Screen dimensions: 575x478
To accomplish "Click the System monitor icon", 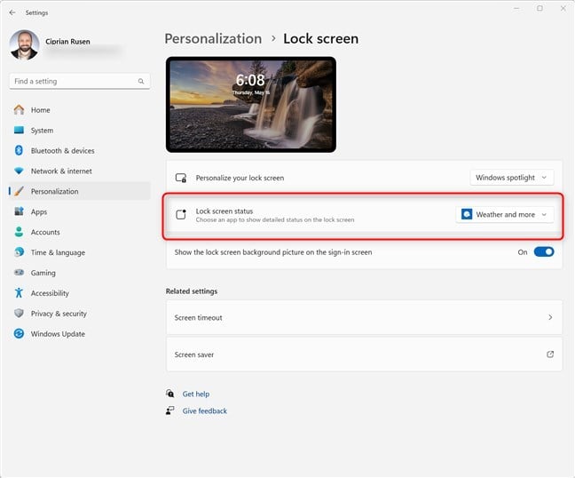I will click(19, 130).
